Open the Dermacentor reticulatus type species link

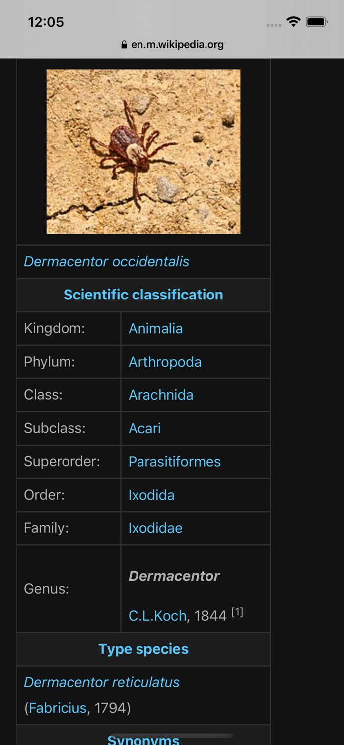click(101, 682)
